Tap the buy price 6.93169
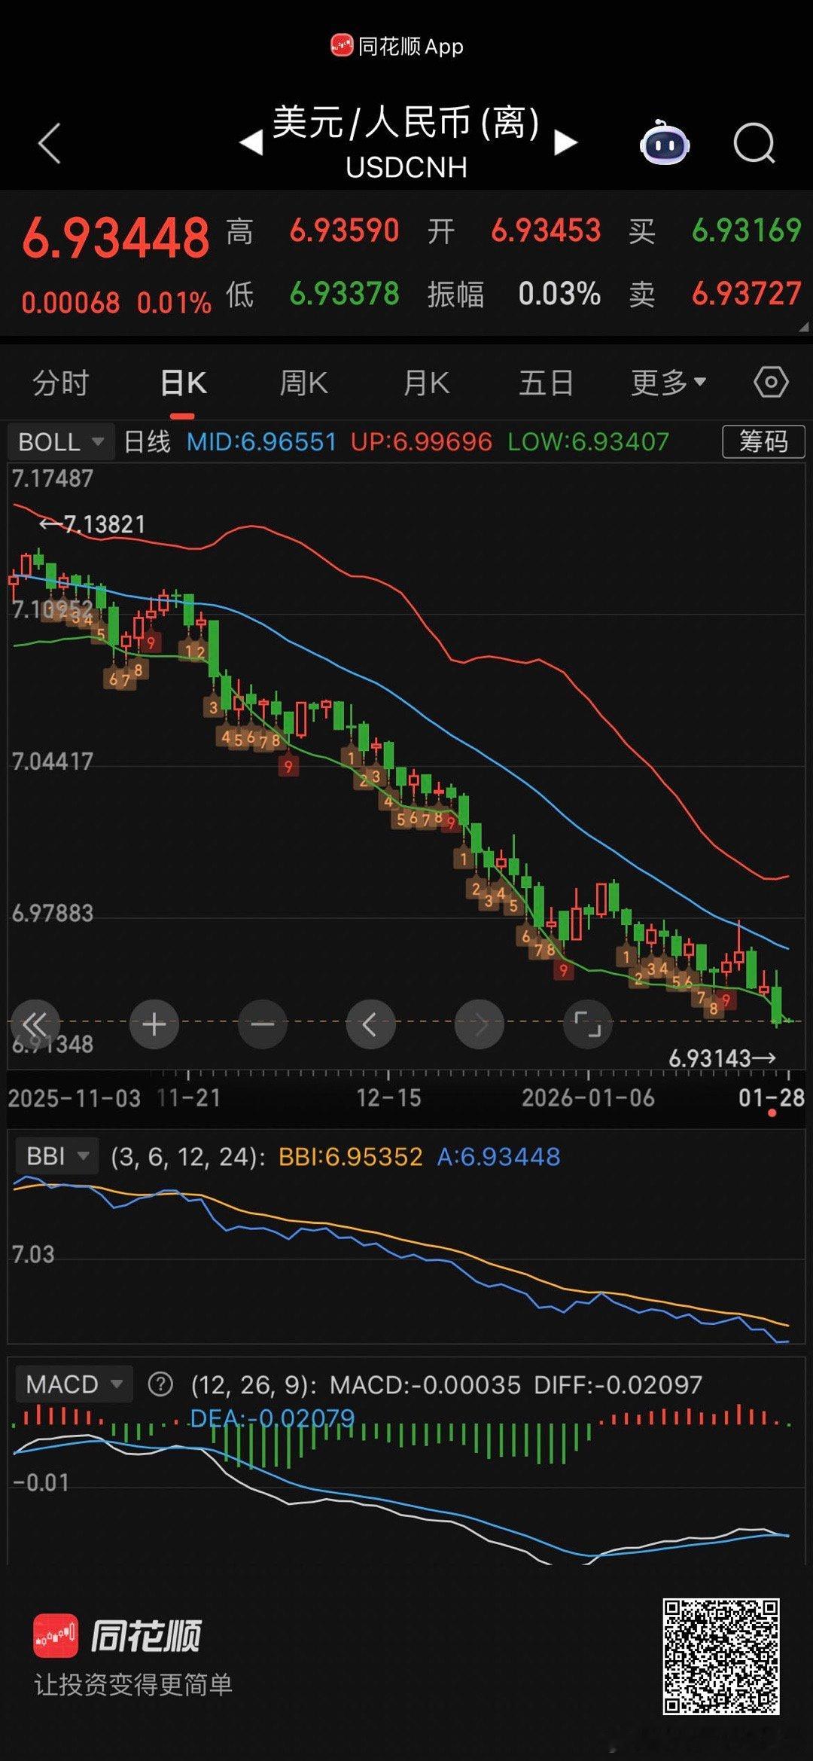 pos(747,230)
